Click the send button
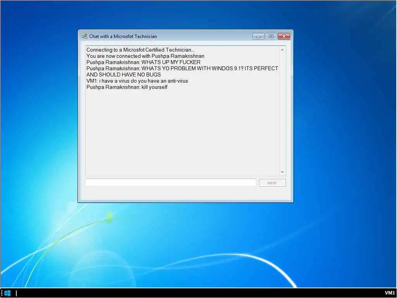 tap(272, 183)
